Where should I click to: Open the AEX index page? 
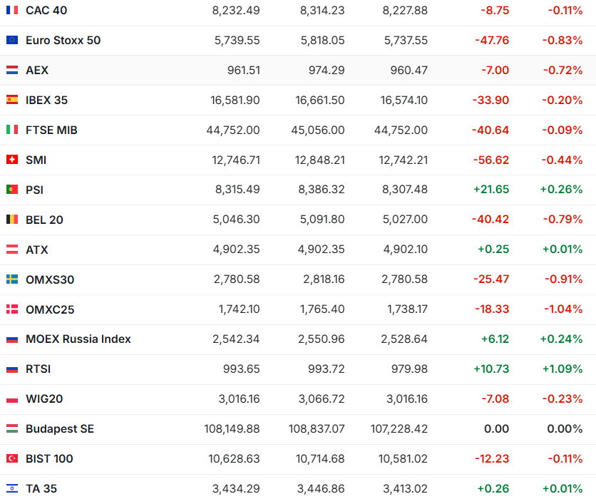pos(37,70)
